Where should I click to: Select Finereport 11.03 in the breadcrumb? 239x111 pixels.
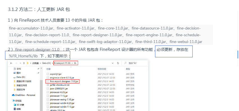pos(62,63)
